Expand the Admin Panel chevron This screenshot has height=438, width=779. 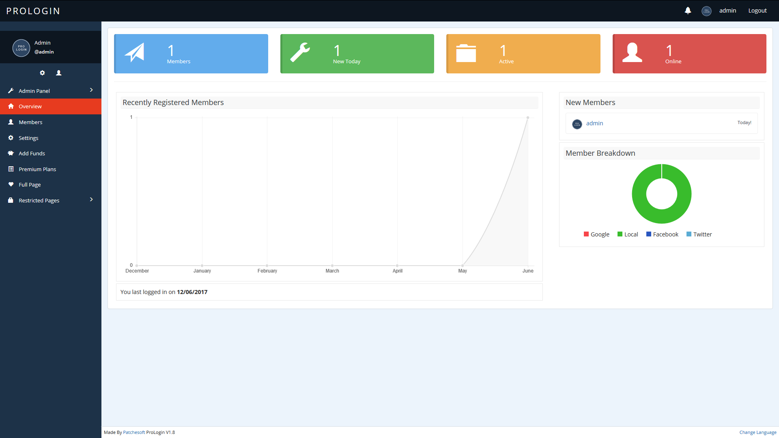pyautogui.click(x=91, y=90)
